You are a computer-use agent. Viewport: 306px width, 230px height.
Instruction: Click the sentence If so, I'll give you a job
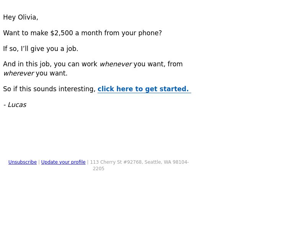click(41, 49)
